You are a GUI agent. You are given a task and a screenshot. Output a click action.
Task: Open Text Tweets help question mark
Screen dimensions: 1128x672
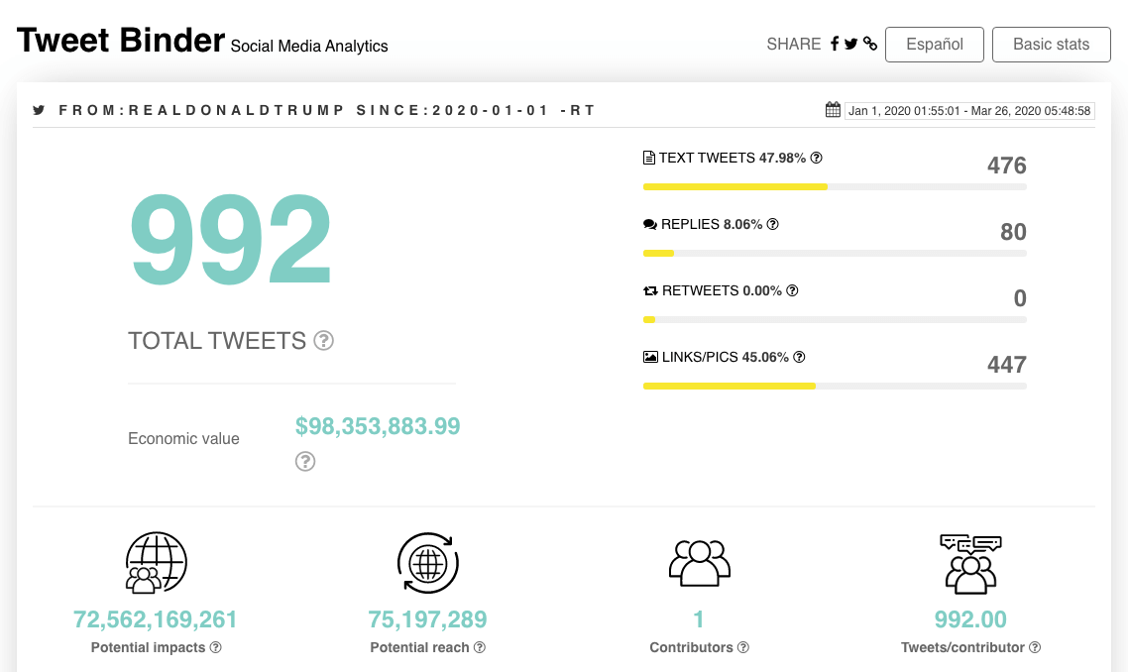817,158
